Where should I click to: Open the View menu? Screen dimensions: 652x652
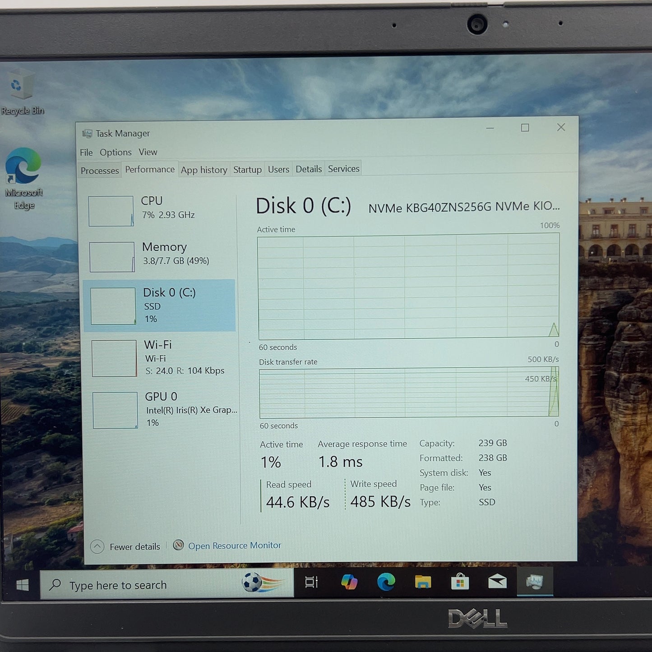(x=148, y=152)
